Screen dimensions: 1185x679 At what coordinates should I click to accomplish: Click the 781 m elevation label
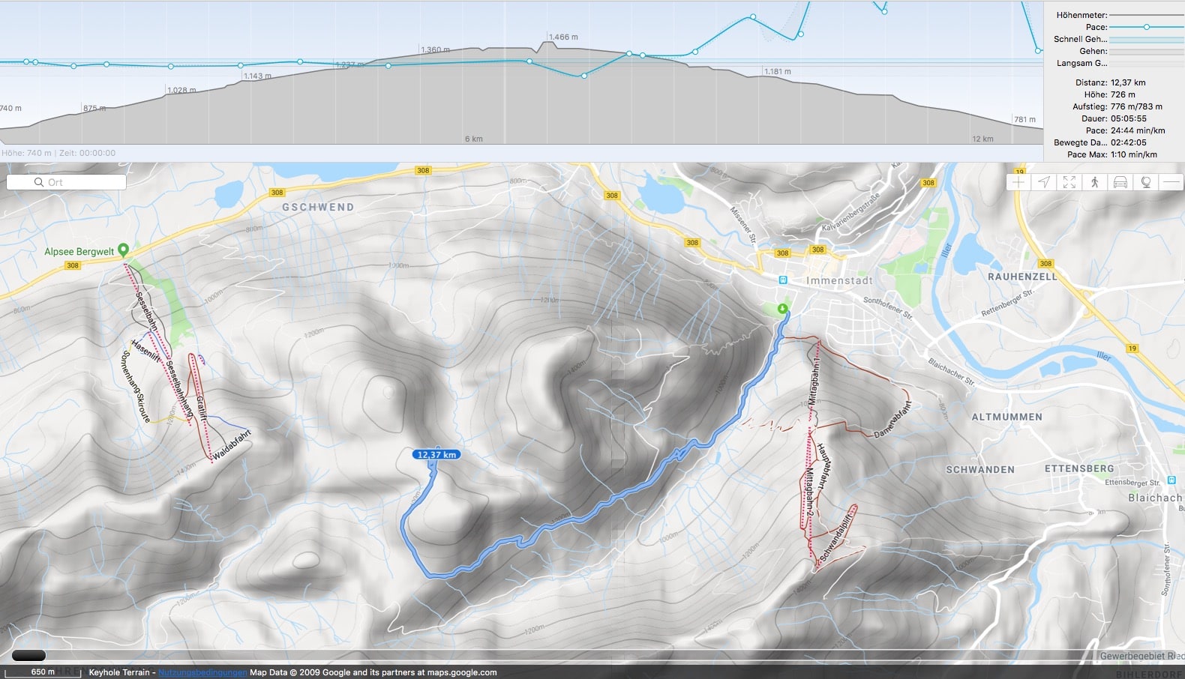click(x=1024, y=119)
